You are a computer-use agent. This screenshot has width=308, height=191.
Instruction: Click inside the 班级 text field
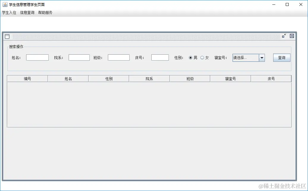click(x=119, y=57)
